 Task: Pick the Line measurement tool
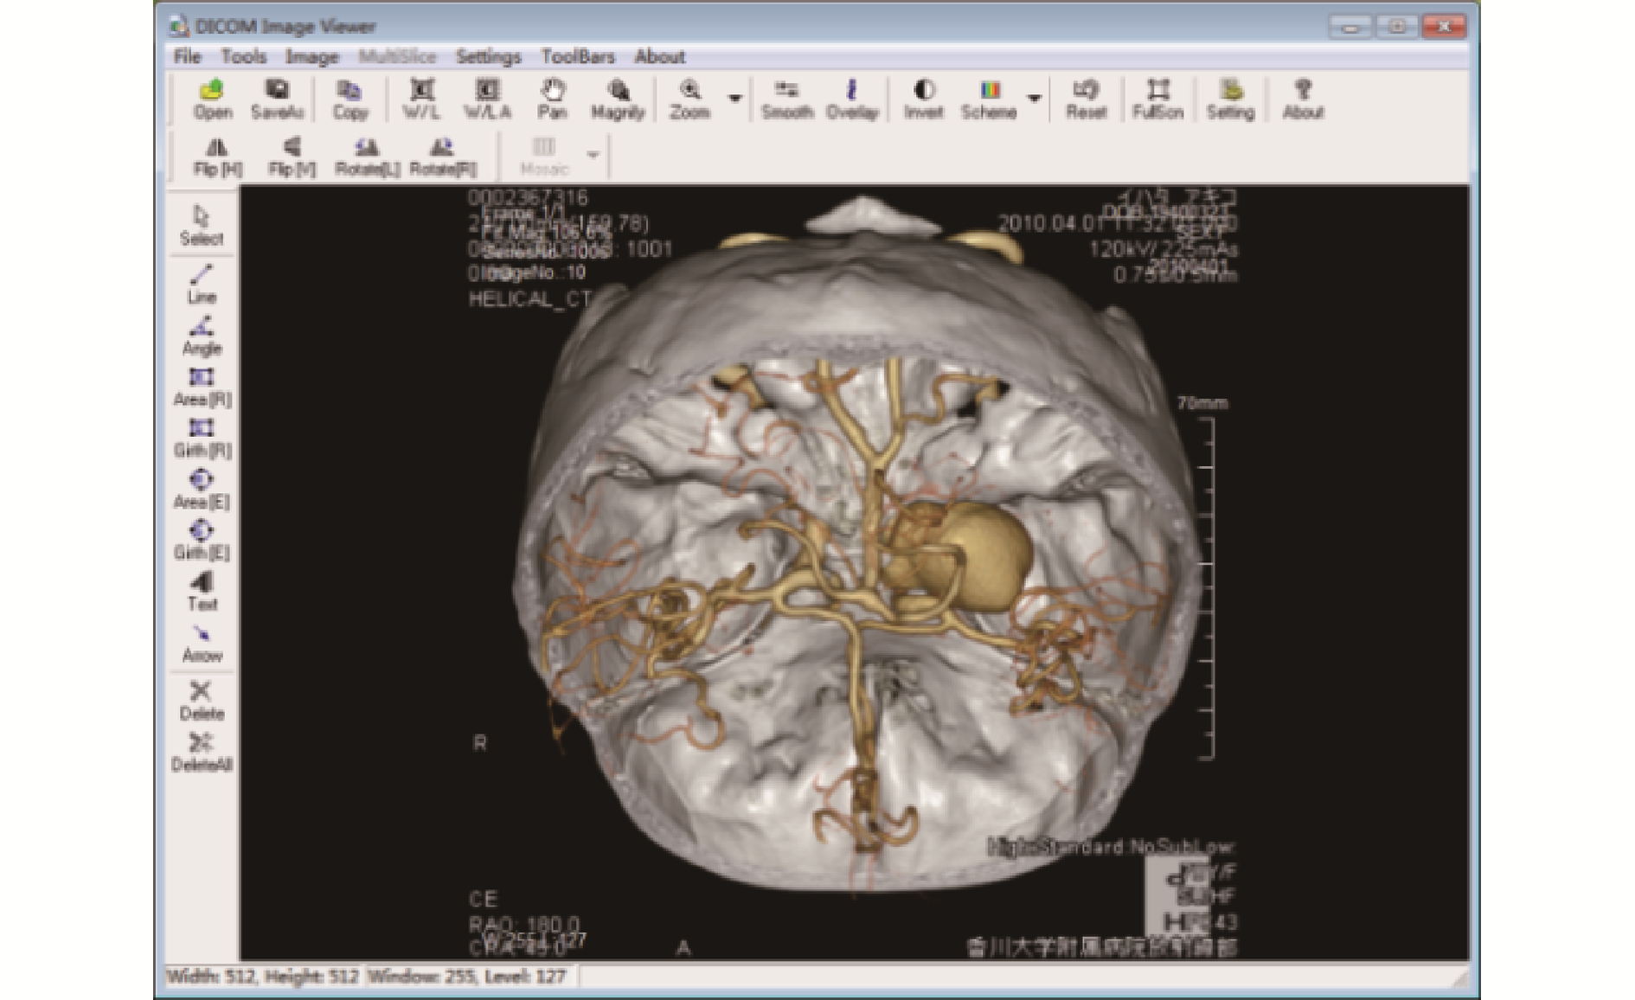[201, 284]
